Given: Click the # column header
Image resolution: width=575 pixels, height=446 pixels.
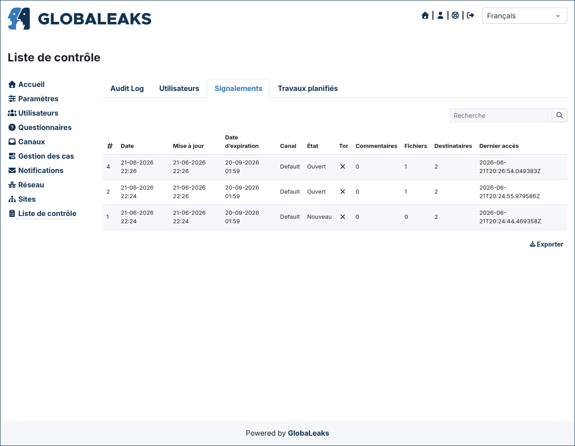Looking at the screenshot, I should (110, 146).
